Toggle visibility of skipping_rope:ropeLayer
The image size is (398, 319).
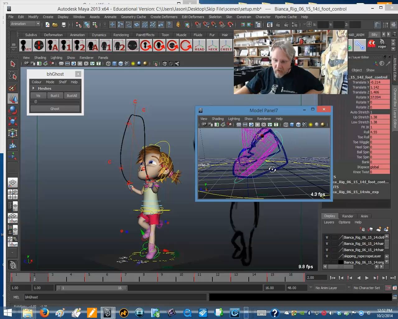[x=327, y=256]
